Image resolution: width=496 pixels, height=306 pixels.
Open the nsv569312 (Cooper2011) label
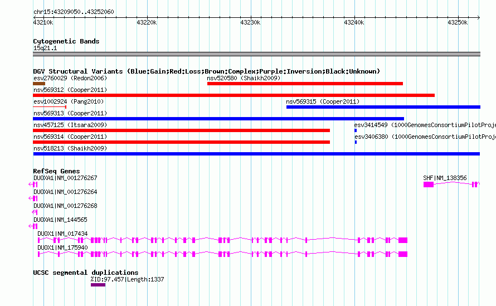(x=70, y=90)
